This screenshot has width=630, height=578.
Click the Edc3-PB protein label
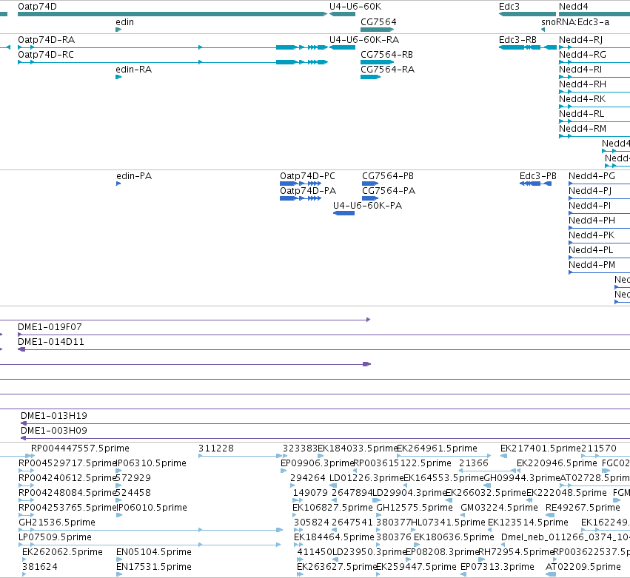pos(538,176)
